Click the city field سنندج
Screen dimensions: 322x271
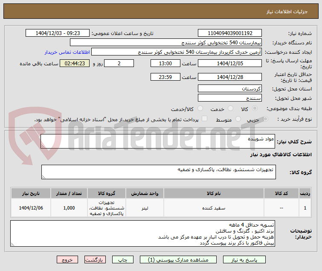tap(230, 98)
